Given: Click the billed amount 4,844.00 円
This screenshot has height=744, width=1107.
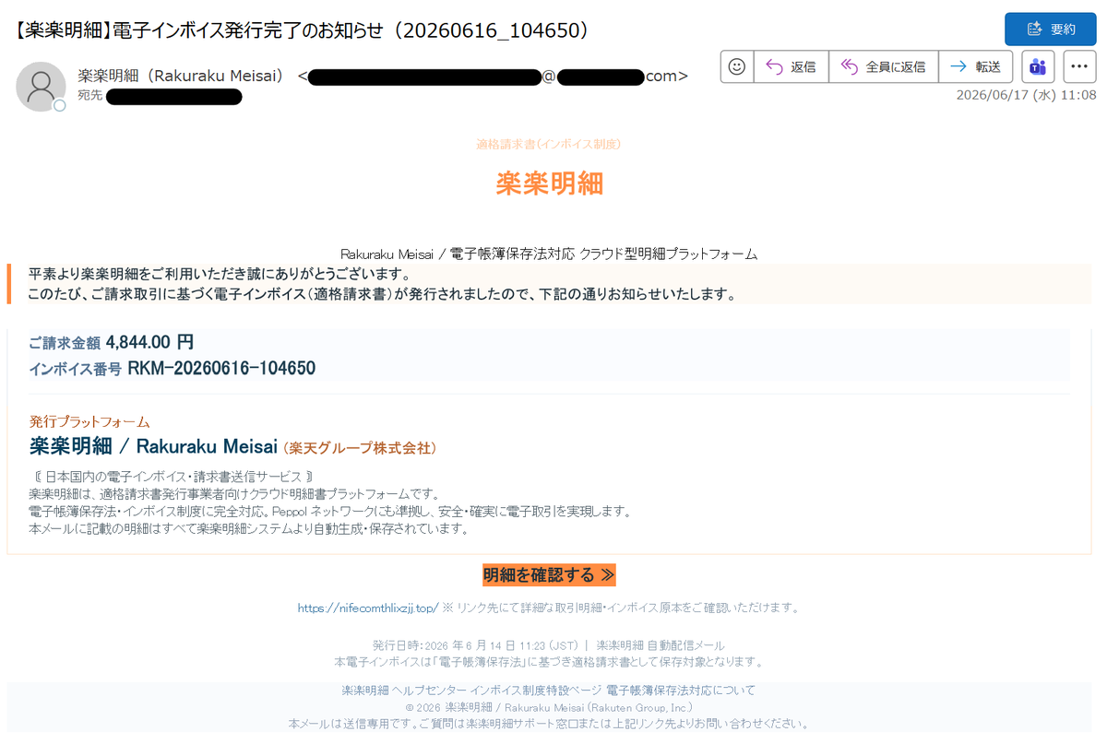Looking at the screenshot, I should pos(150,342).
